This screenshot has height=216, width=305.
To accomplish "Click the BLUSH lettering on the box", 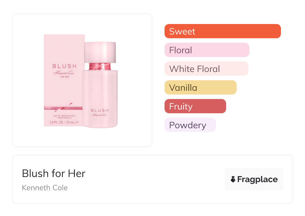I will [x=64, y=66].
